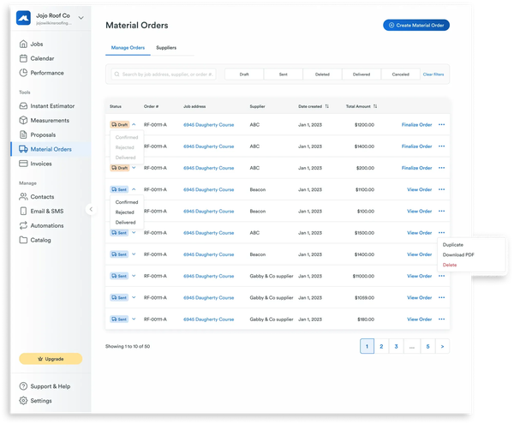The image size is (514, 424).
Task: Open the status dropdown on the last Sent row
Action: point(134,319)
